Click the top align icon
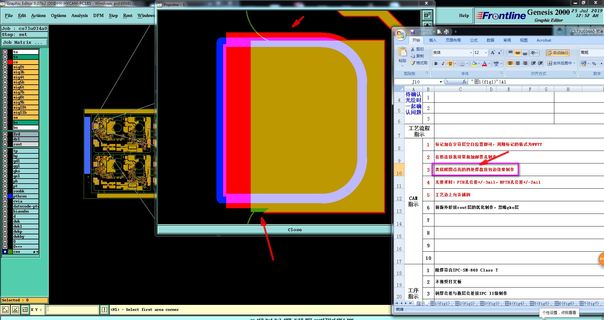604x320 pixels. tap(510, 53)
